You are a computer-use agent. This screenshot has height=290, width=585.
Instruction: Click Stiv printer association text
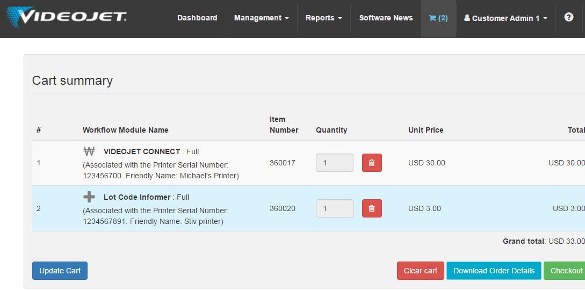(156, 216)
